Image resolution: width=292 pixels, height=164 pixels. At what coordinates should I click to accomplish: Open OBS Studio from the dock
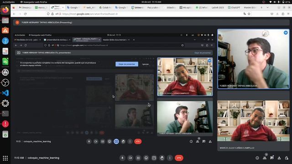[5, 82]
